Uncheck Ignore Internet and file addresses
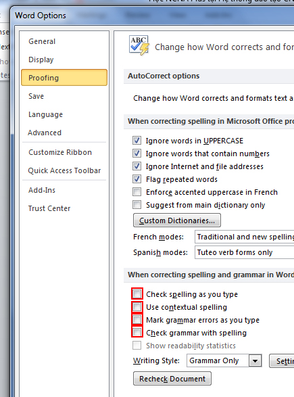The image size is (294, 397). pyautogui.click(x=137, y=166)
